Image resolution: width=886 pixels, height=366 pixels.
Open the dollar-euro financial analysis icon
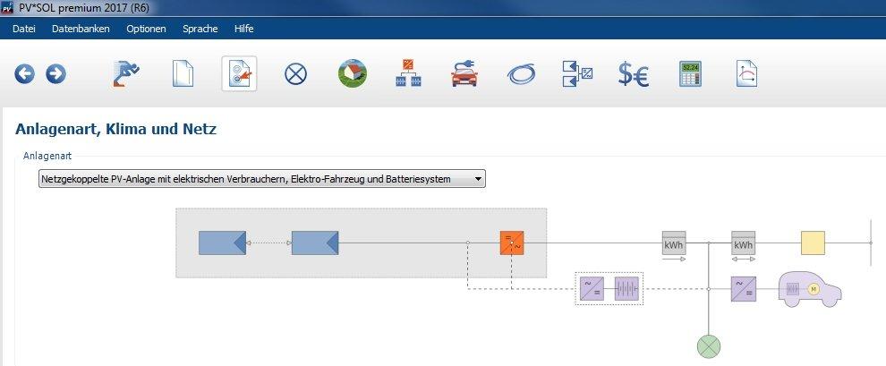pyautogui.click(x=634, y=74)
